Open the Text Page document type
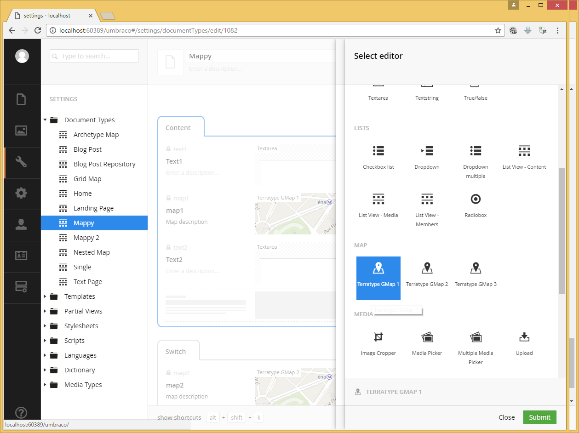579x433 pixels. point(88,282)
